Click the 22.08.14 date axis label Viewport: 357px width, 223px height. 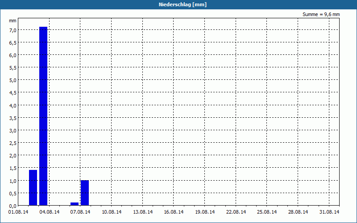tap(236, 212)
